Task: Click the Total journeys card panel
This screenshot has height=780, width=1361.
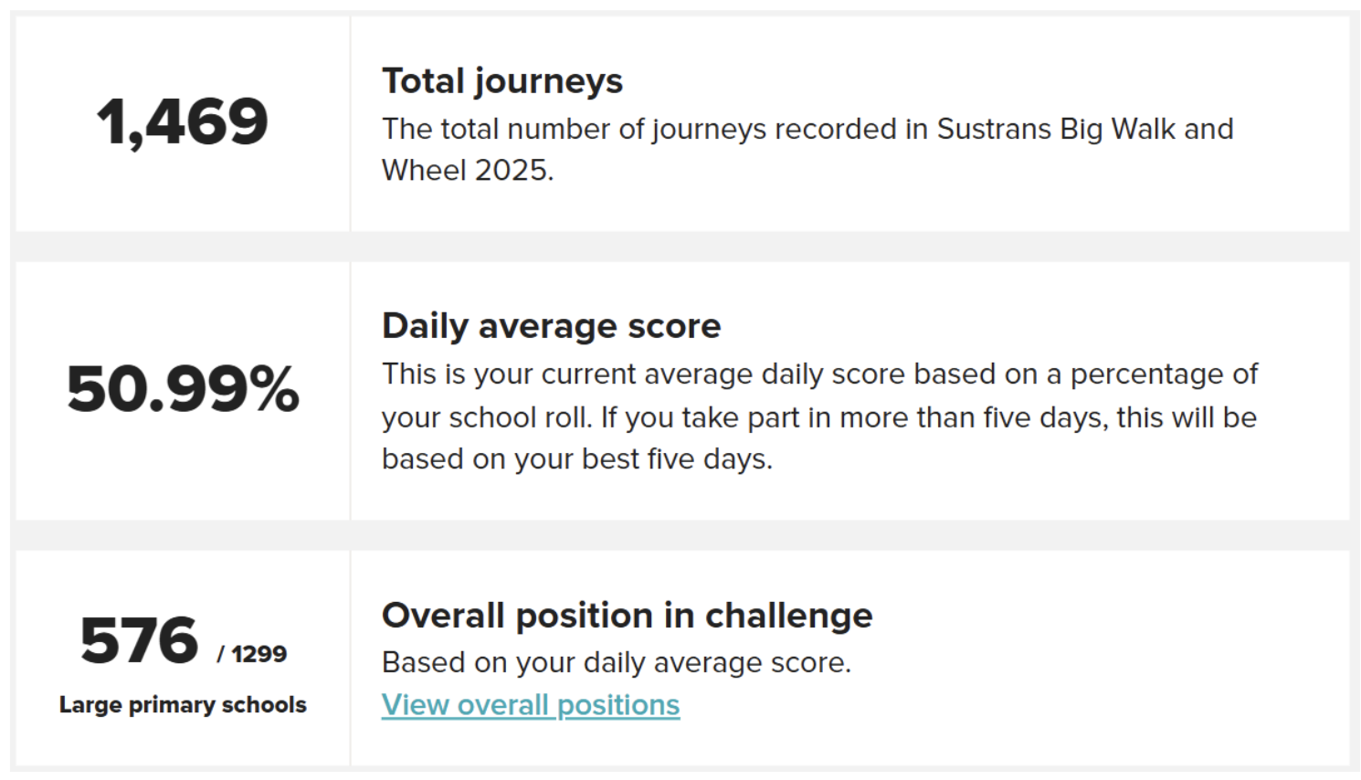Action: pos(682,123)
